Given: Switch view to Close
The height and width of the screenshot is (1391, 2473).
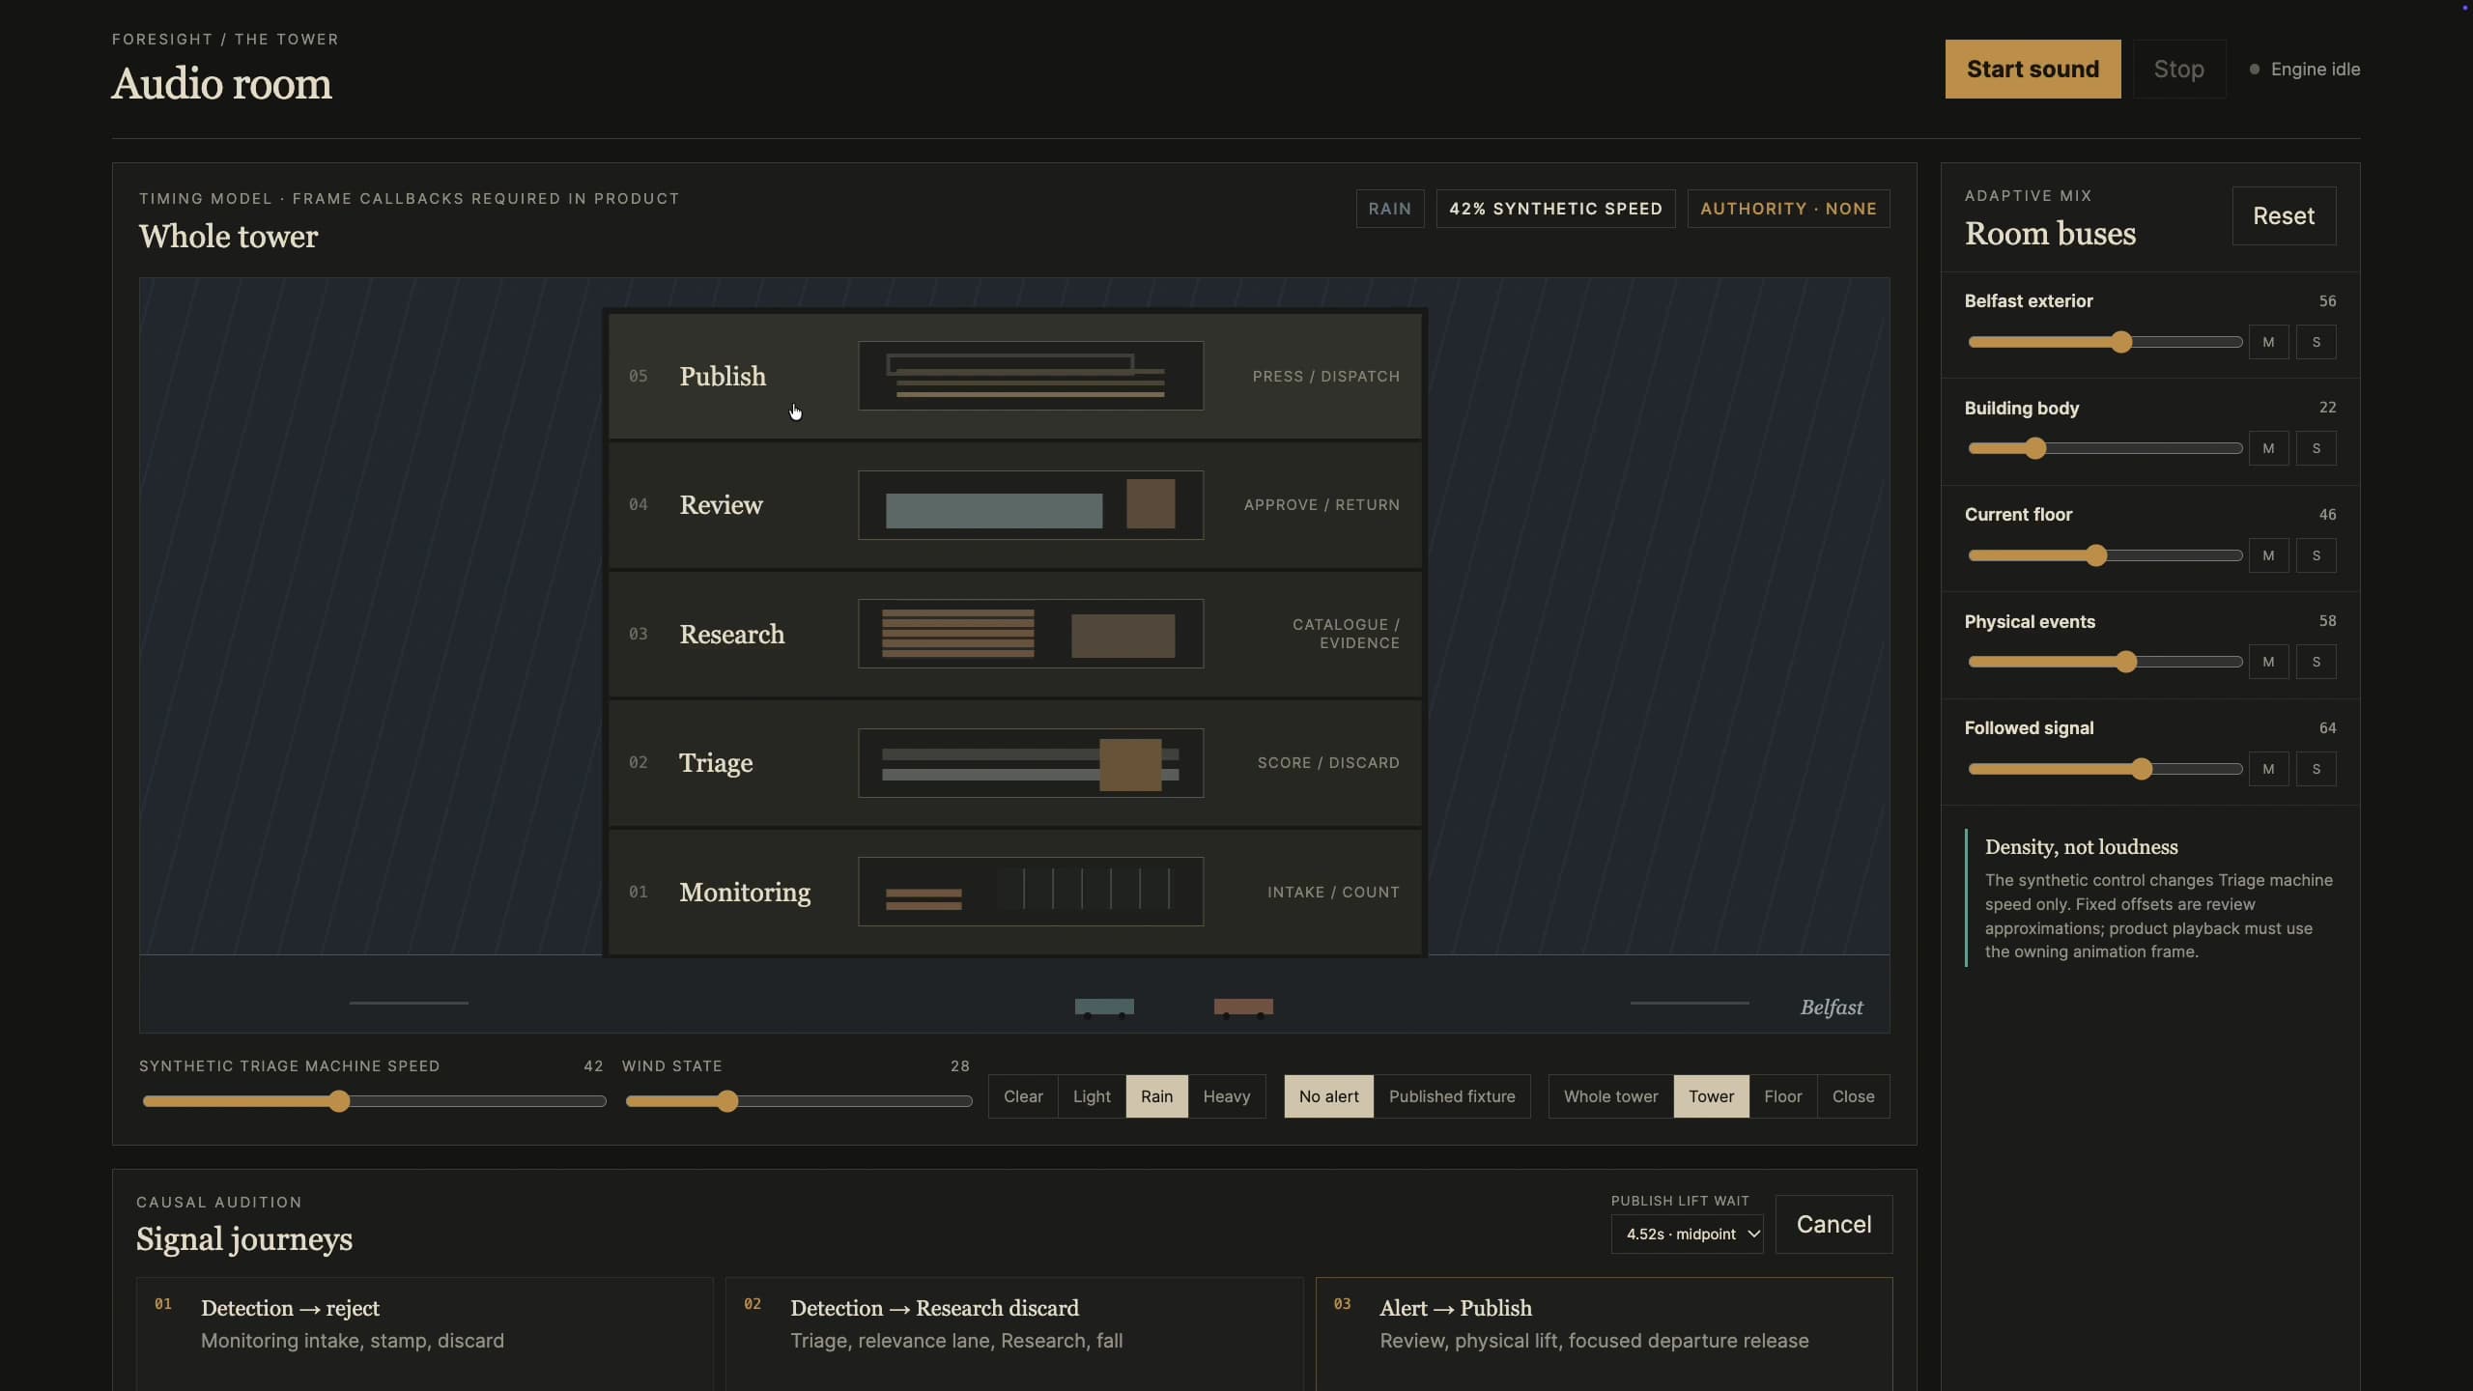Looking at the screenshot, I should pyautogui.click(x=1853, y=1096).
